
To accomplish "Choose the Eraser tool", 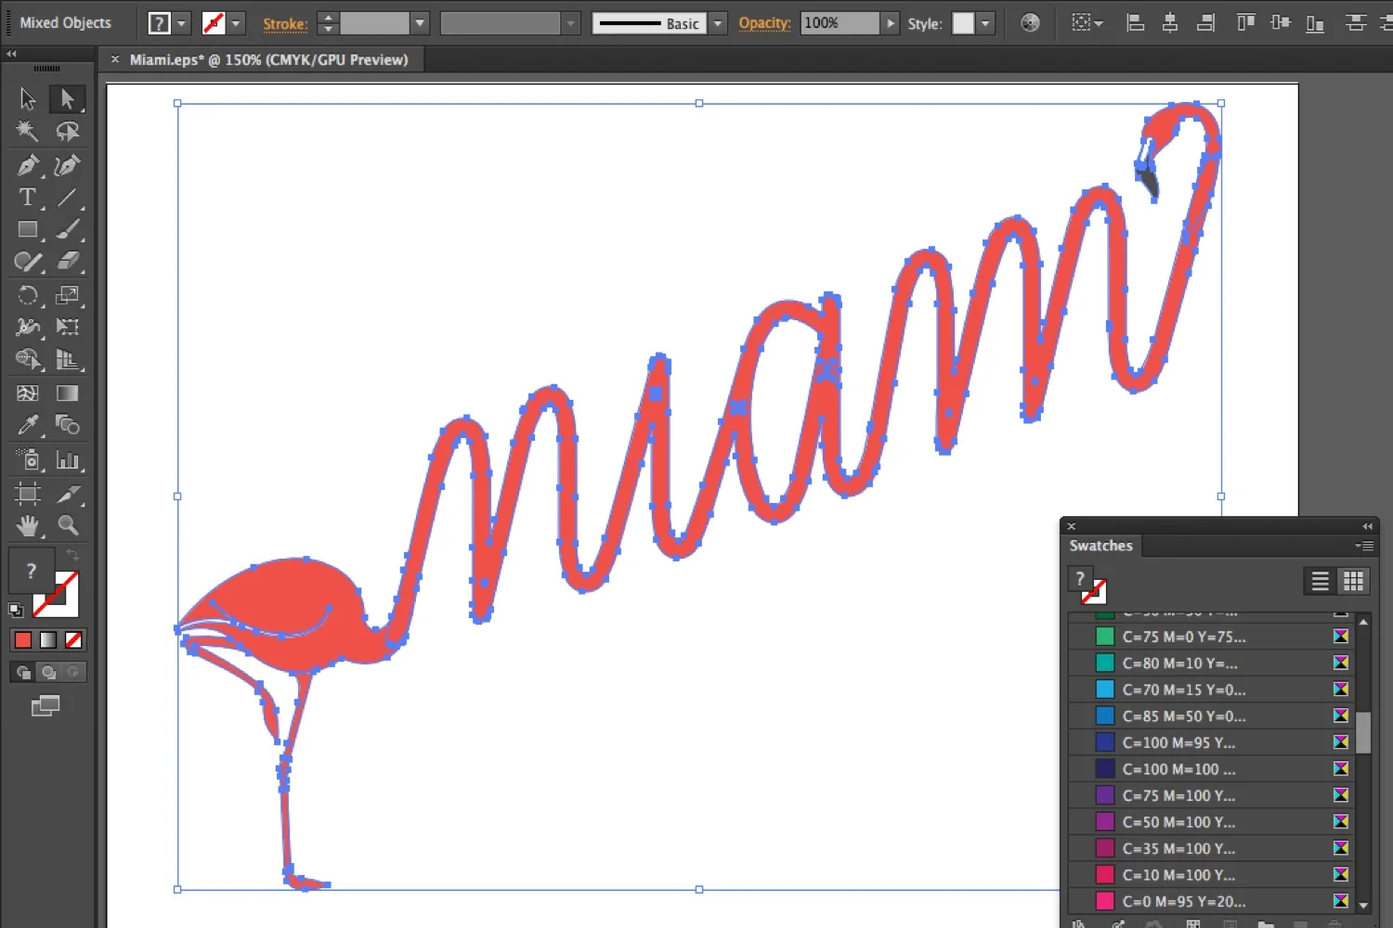I will [x=67, y=262].
